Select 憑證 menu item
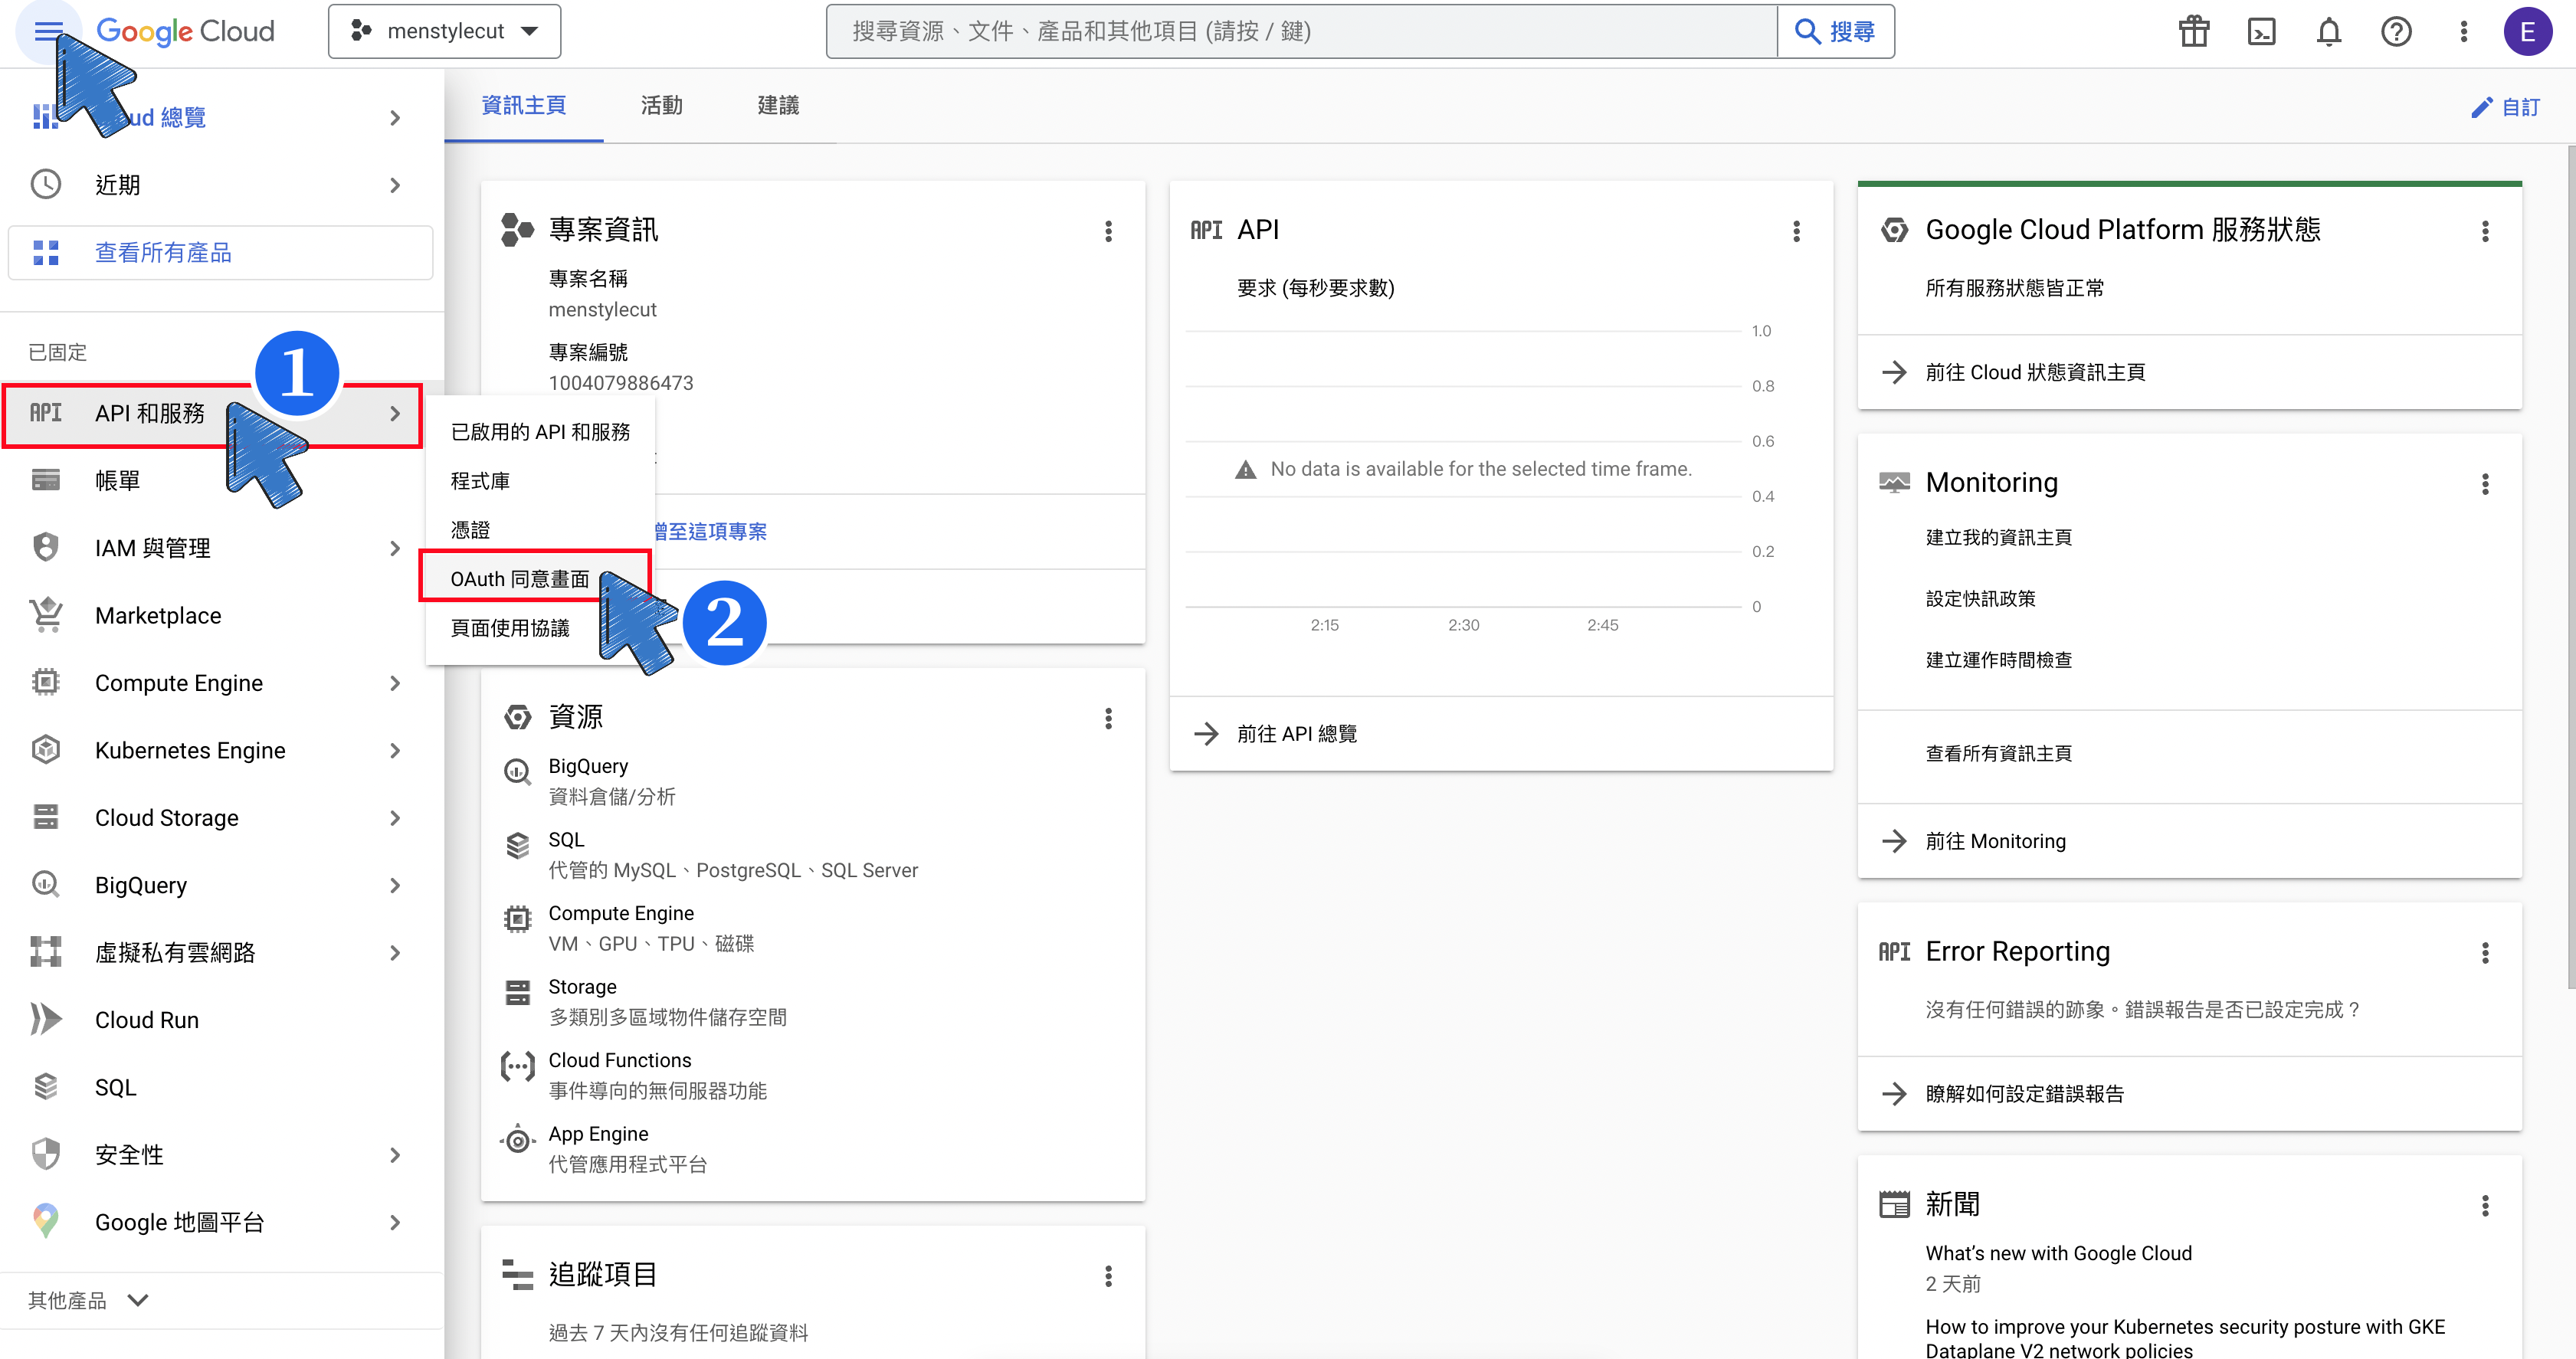The width and height of the screenshot is (2576, 1359). click(x=540, y=529)
